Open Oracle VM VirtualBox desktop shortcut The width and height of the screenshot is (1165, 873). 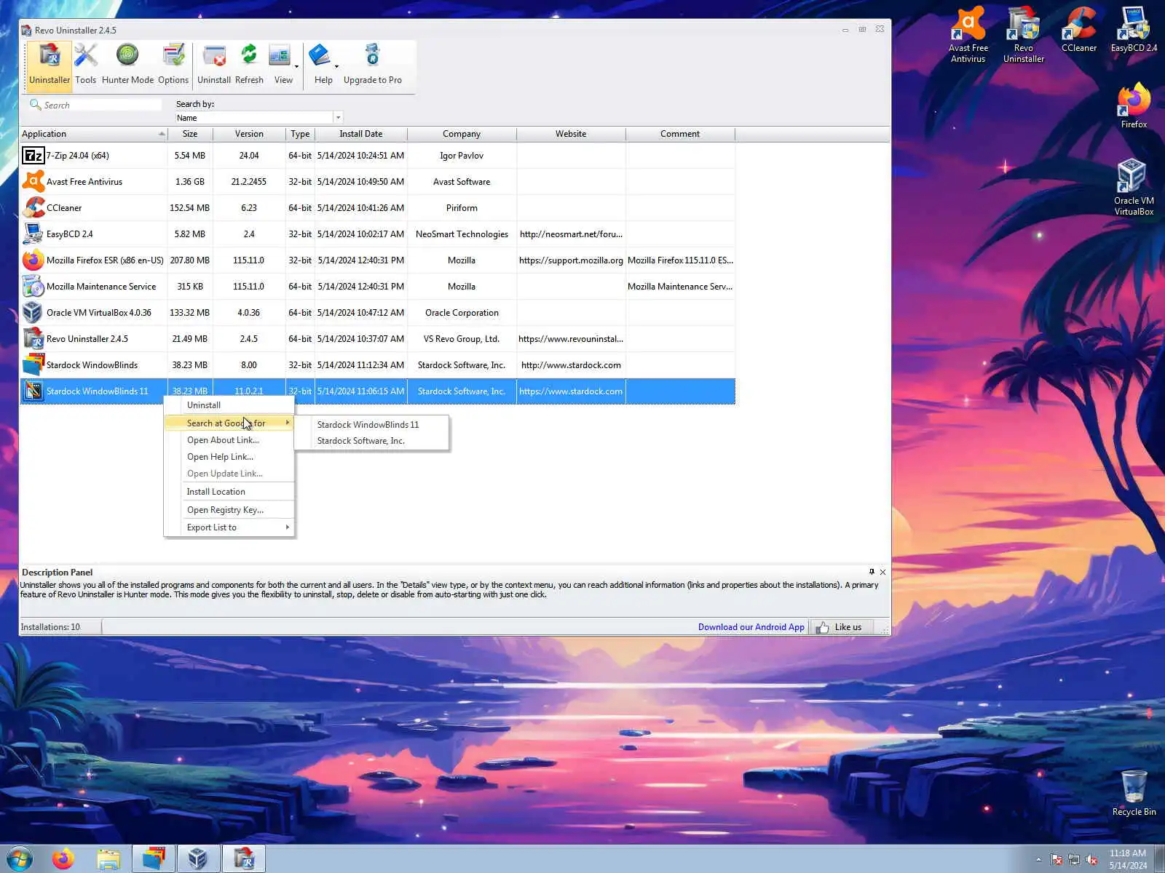point(1134,188)
